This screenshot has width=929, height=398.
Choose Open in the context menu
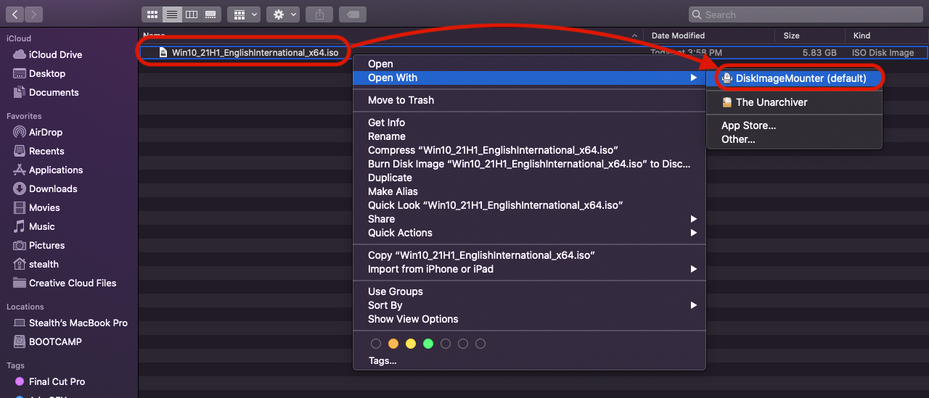click(x=529, y=64)
